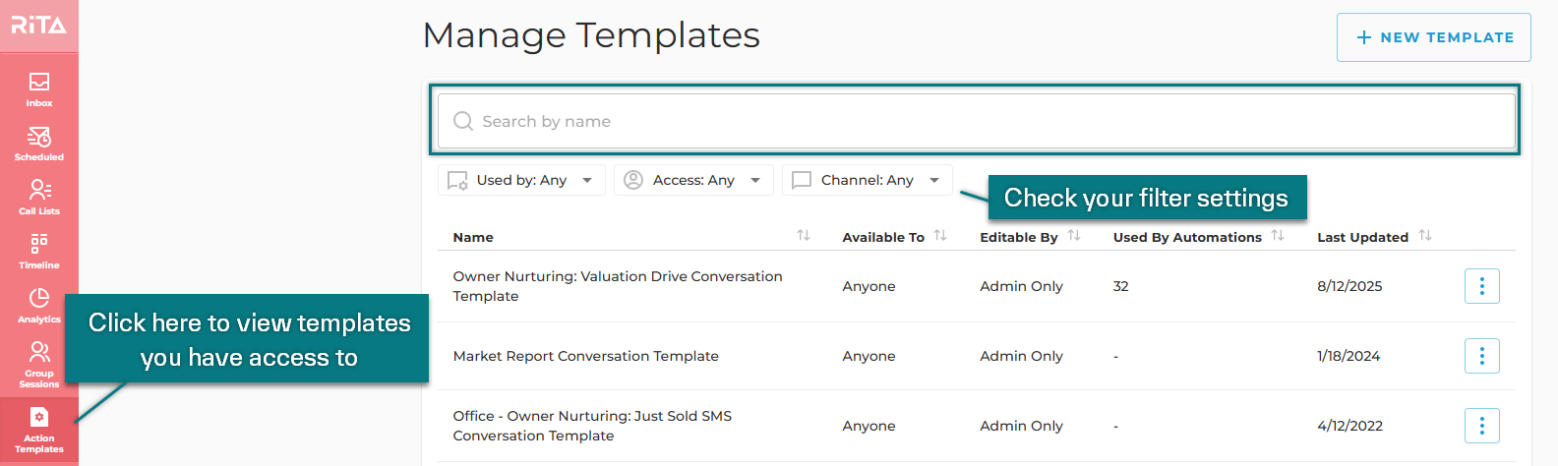The width and height of the screenshot is (1558, 466).
Task: Click the Name column header
Action: pyautogui.click(x=473, y=237)
